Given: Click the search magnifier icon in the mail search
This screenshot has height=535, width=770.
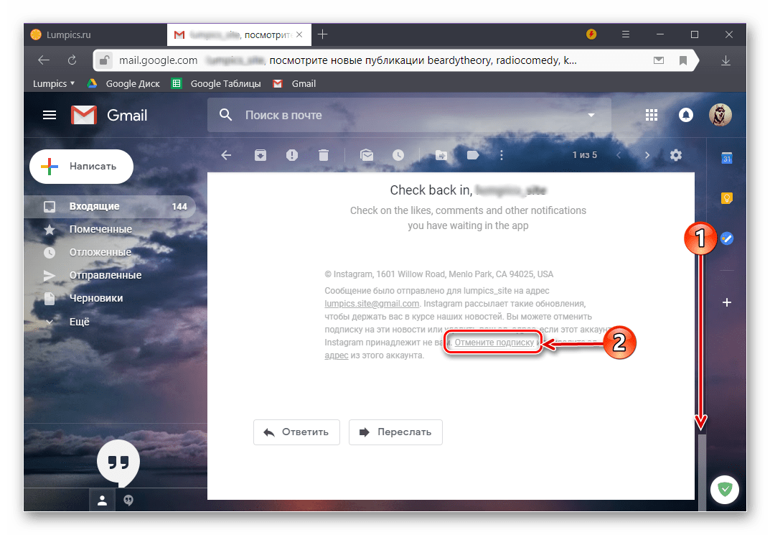Looking at the screenshot, I should (225, 115).
